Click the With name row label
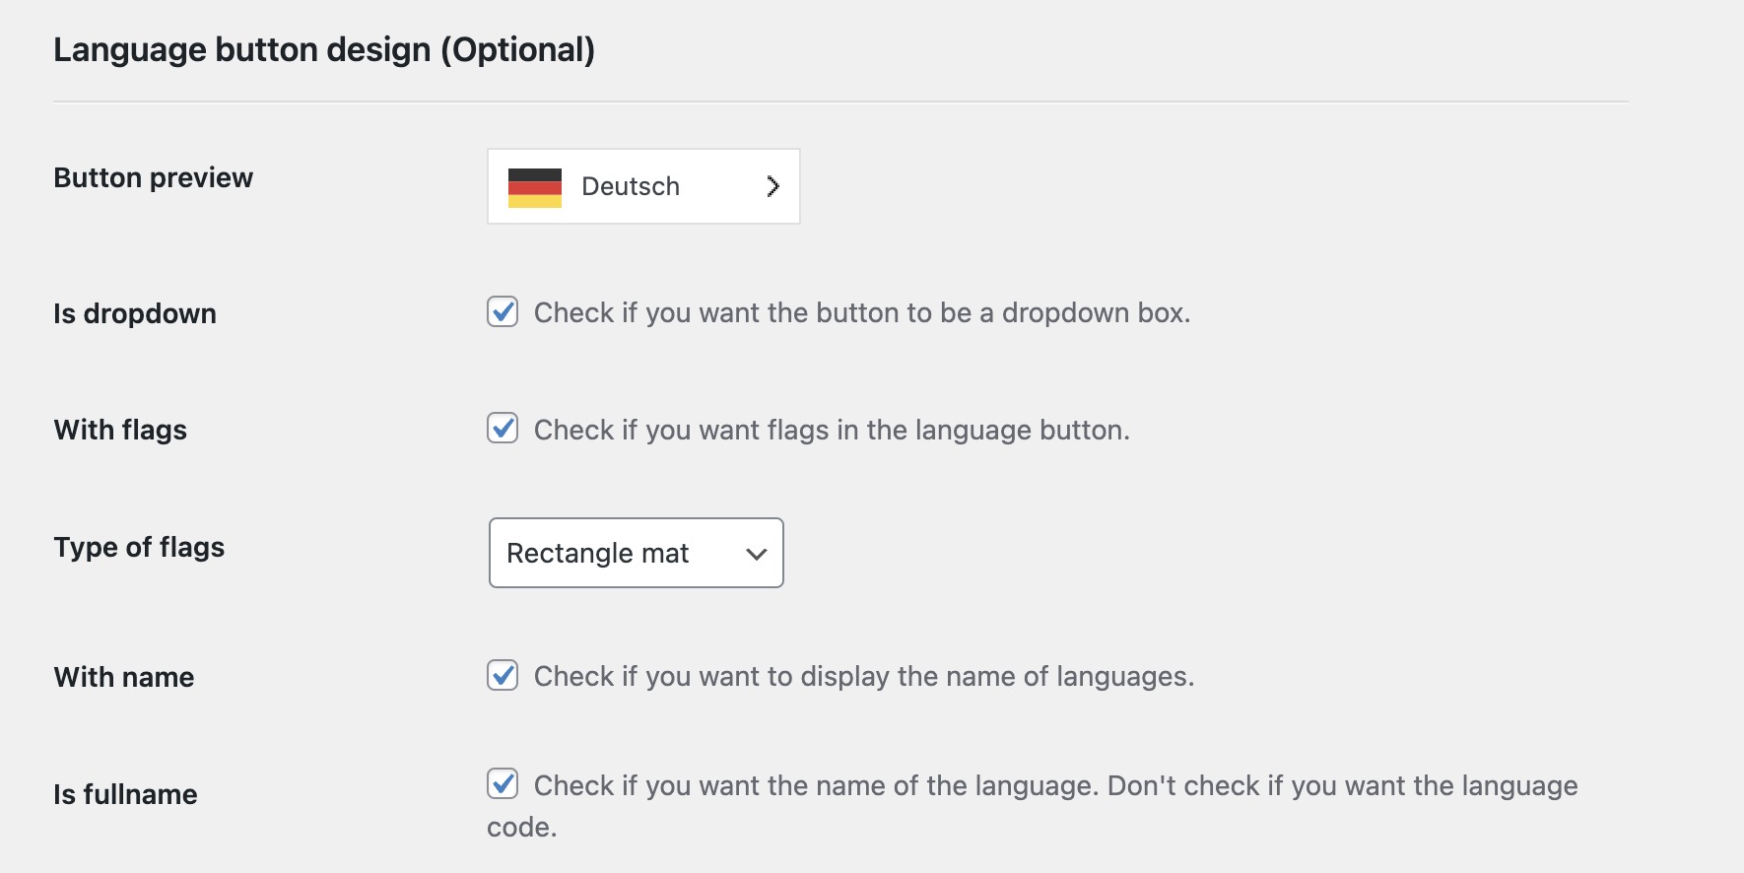The height and width of the screenshot is (873, 1744). click(x=124, y=677)
